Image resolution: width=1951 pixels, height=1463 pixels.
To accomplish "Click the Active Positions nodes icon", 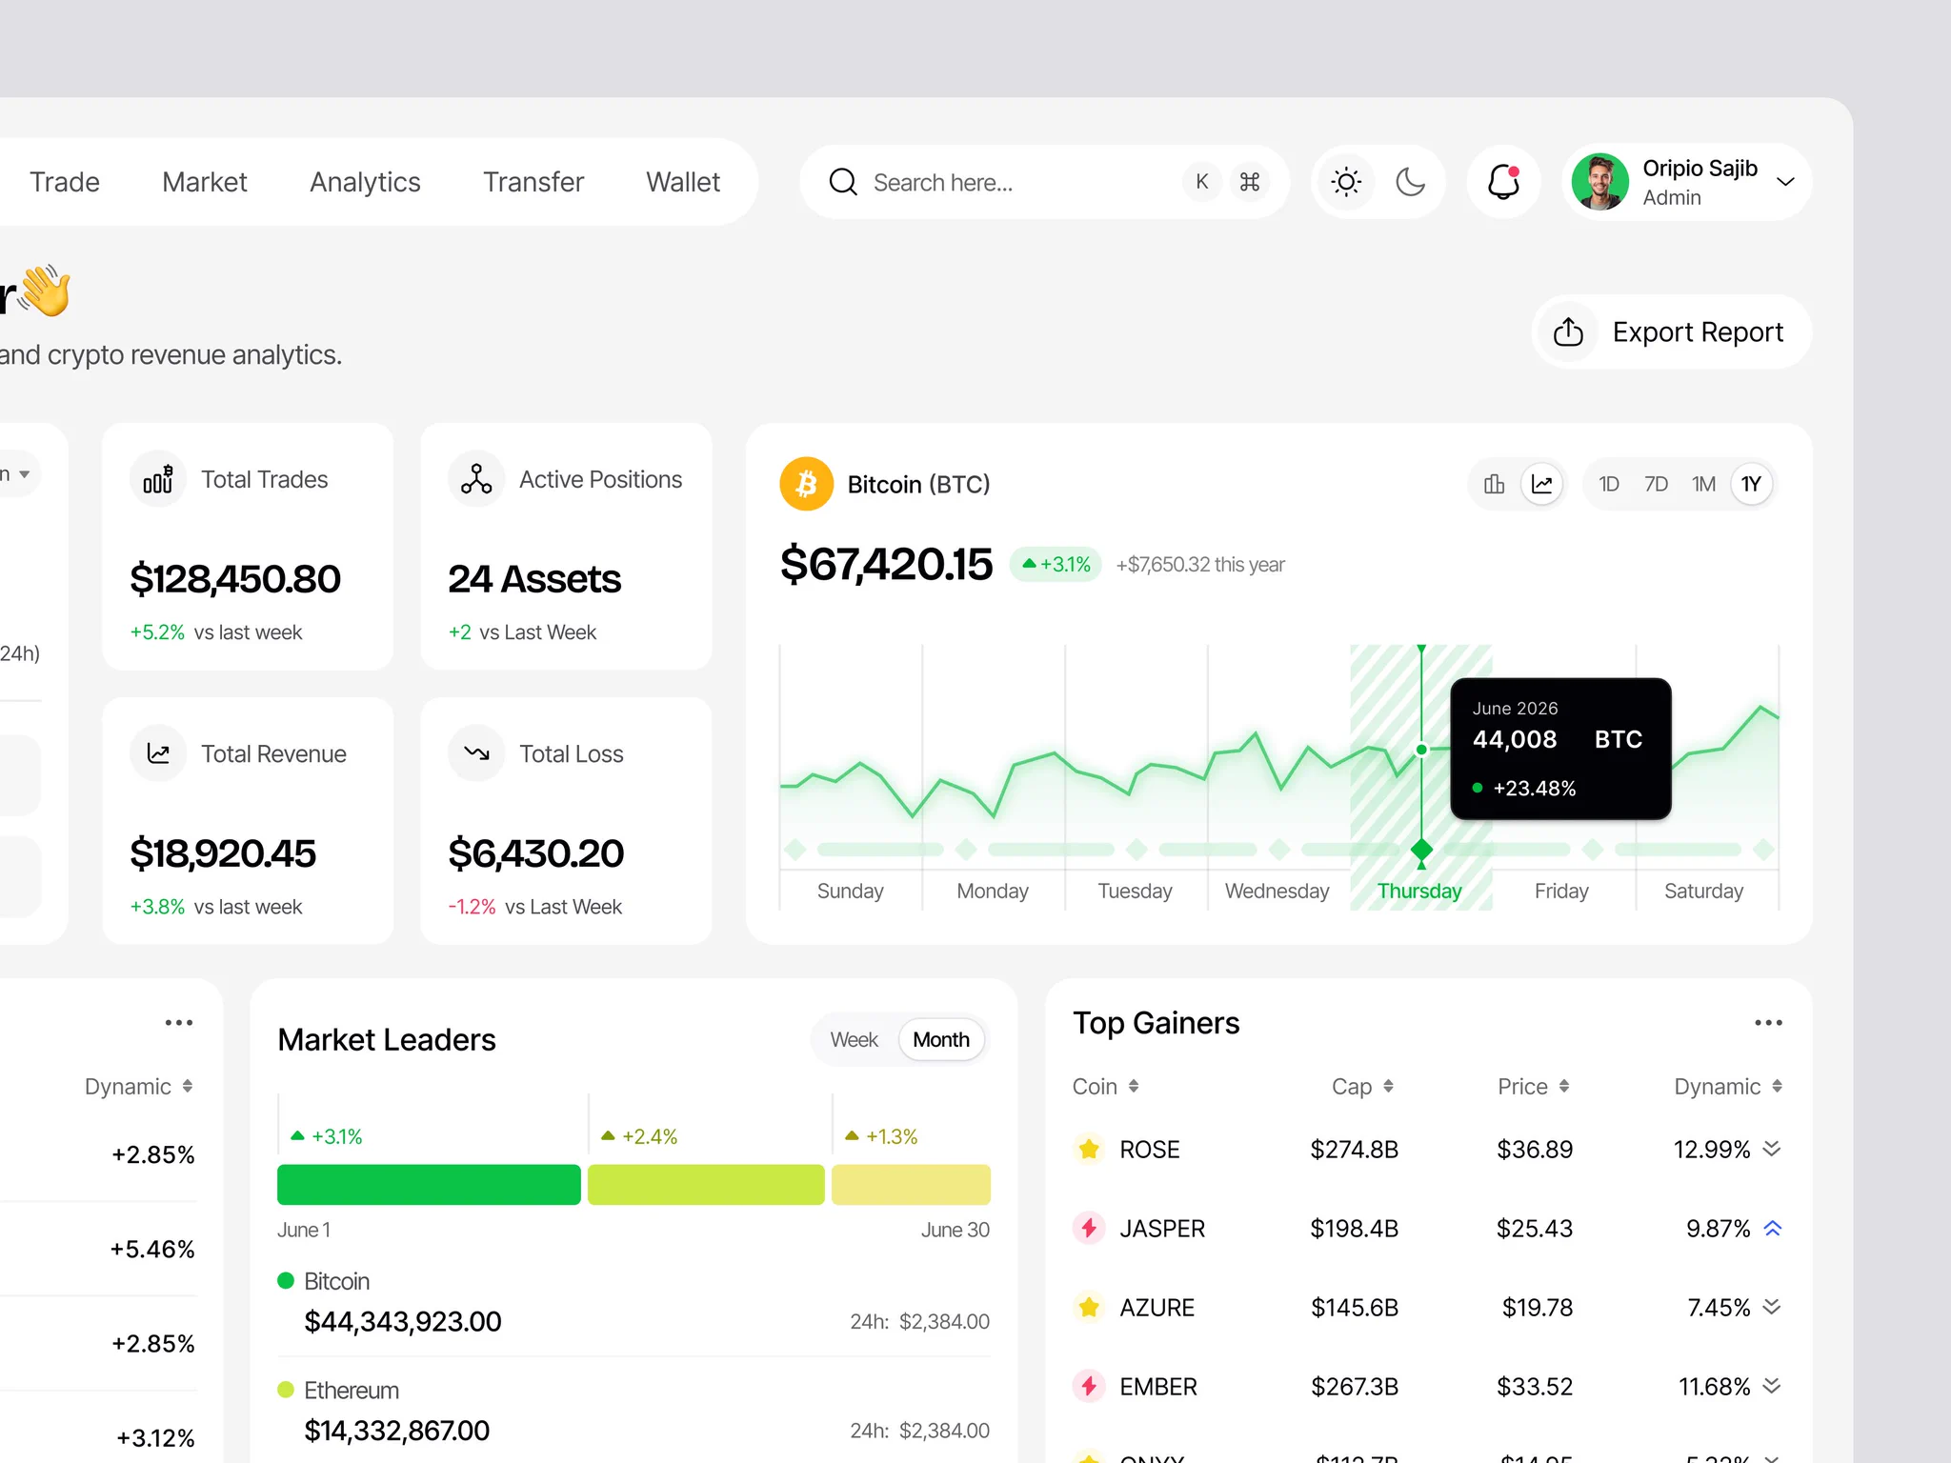I will pyautogui.click(x=476, y=479).
